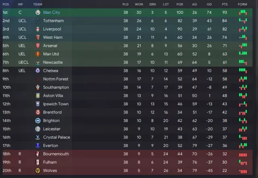Select the Ipswich Town team name
Viewport: 258px width, 178px height.
pyautogui.click(x=56, y=104)
